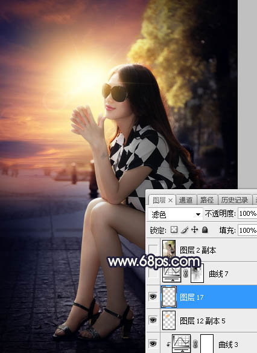
Task: Close the 图层 panel tab
Action: (x=171, y=200)
